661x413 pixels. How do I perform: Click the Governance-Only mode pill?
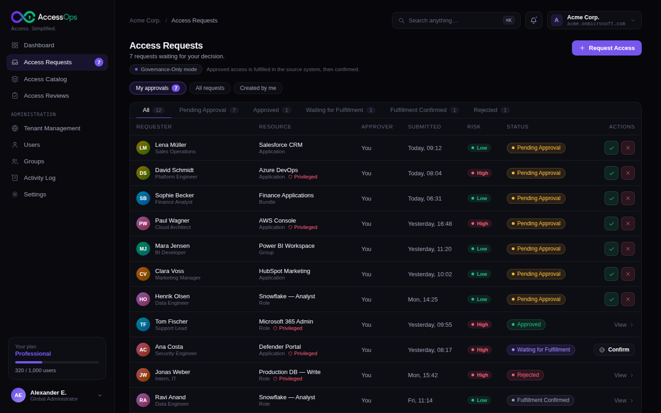[x=166, y=69]
